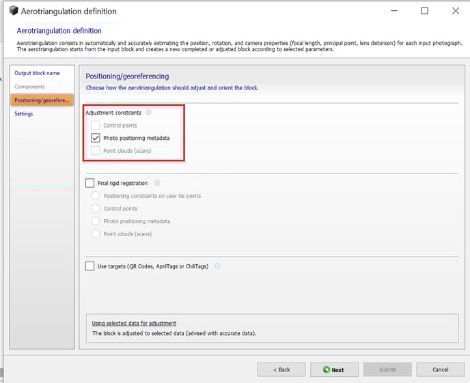Viewport: 470px width, 383px height.
Task: Uncheck Photo positioning metadata checkbox
Action: [x=96, y=138]
